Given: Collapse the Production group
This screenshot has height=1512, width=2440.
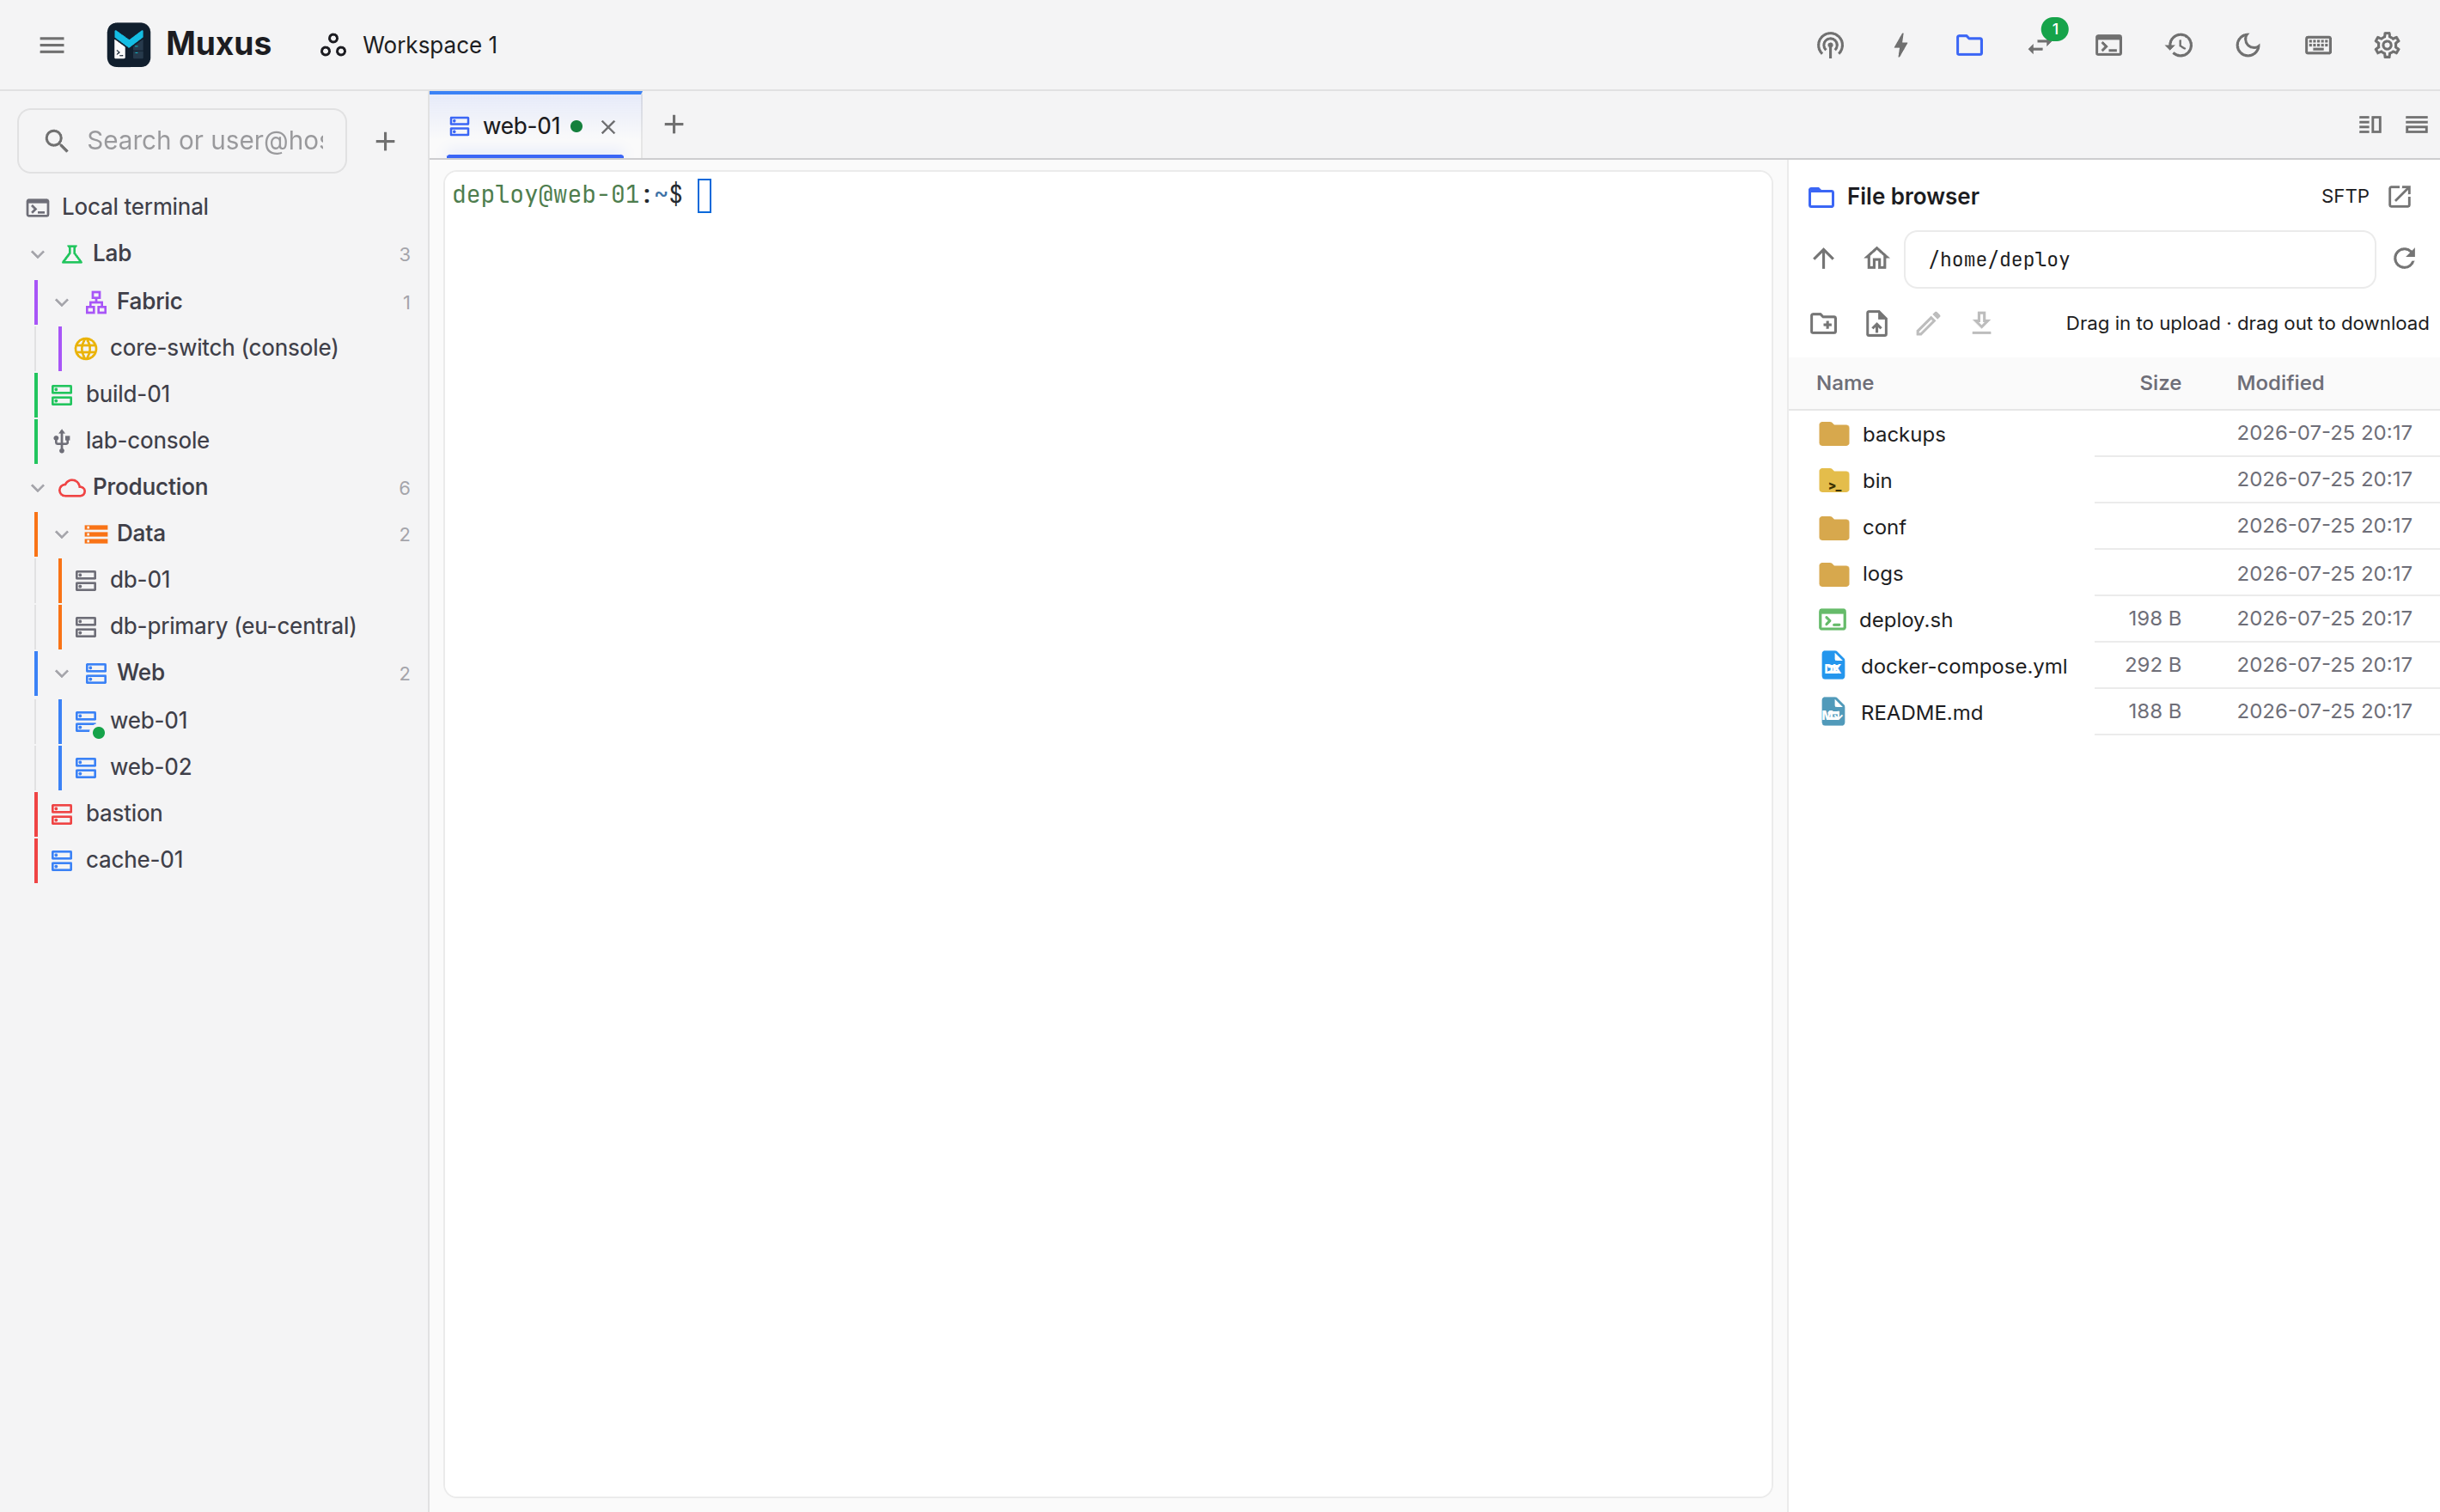Looking at the screenshot, I should click(x=38, y=487).
